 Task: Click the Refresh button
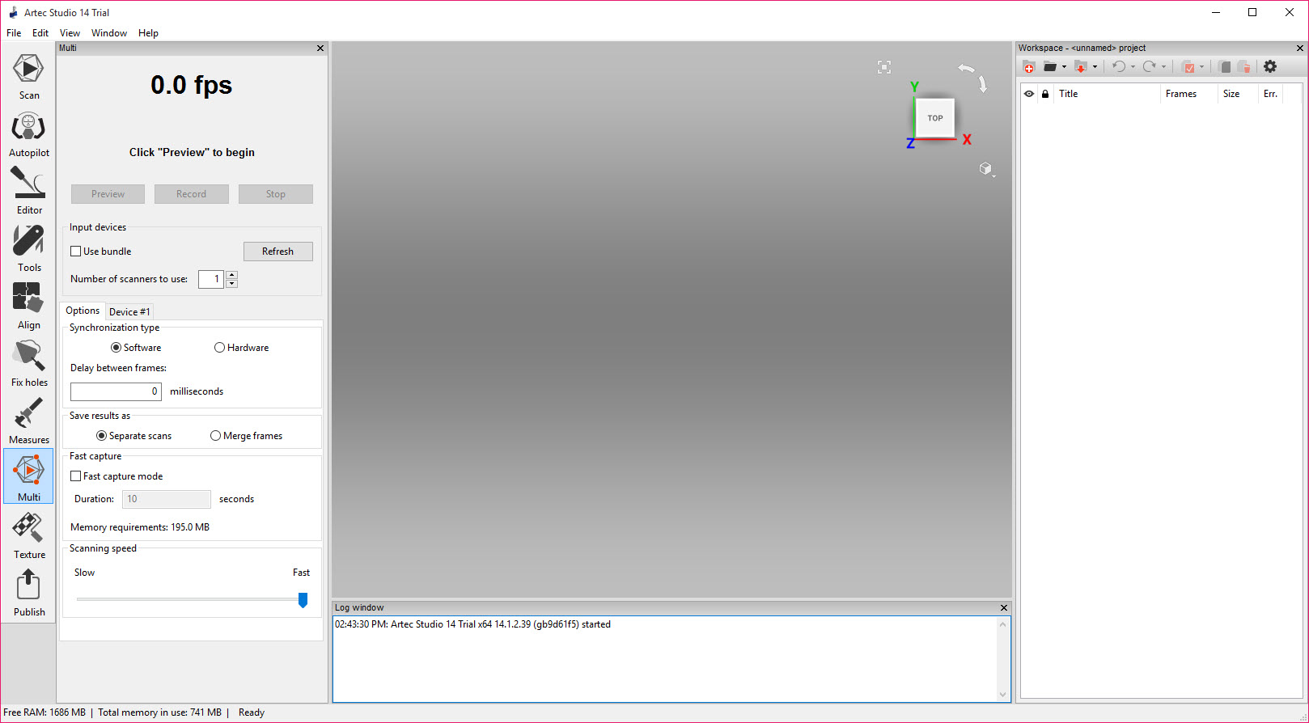click(277, 252)
